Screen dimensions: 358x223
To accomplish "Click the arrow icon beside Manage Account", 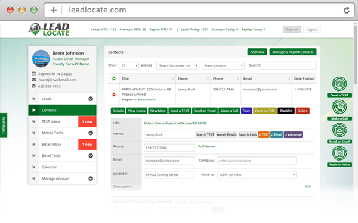I will (34, 178).
